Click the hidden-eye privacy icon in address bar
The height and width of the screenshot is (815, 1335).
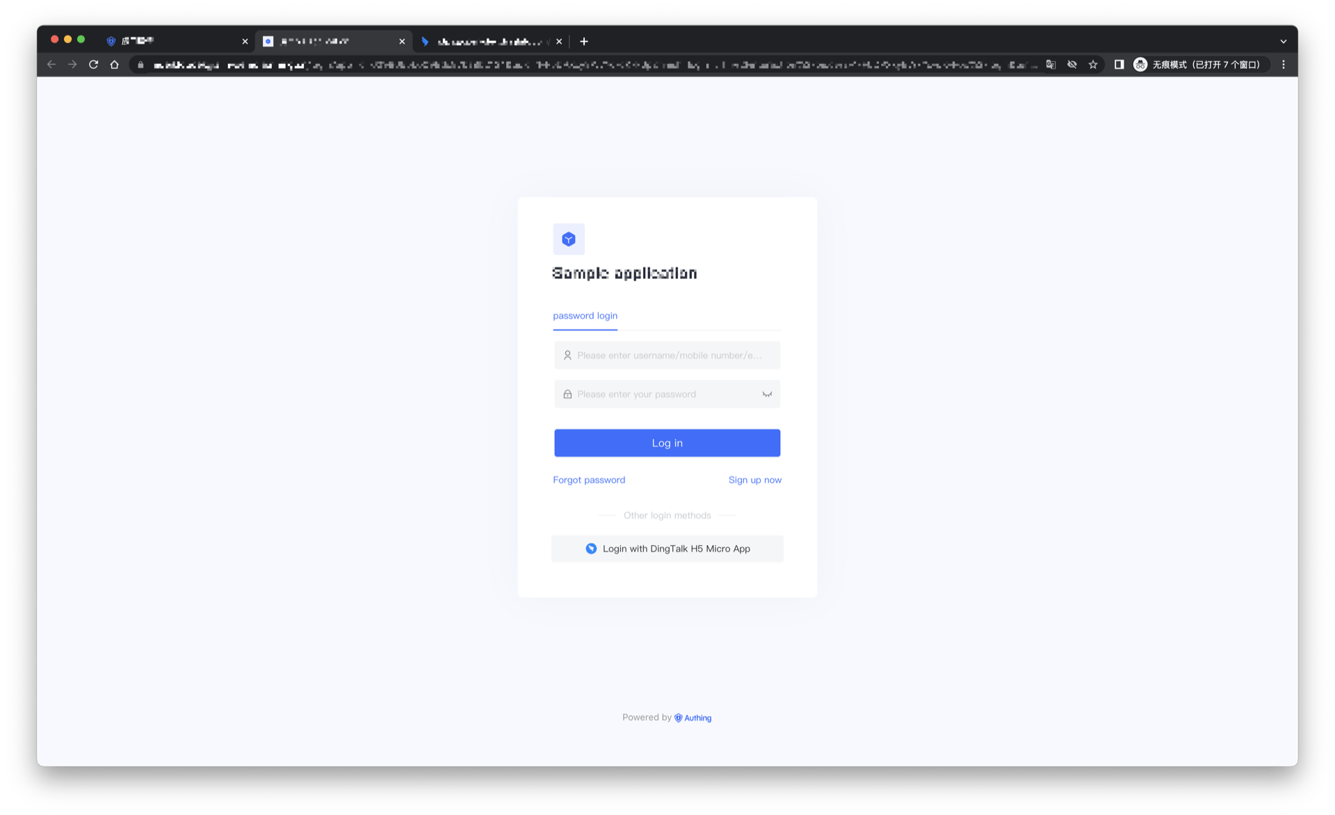pyautogui.click(x=1072, y=64)
